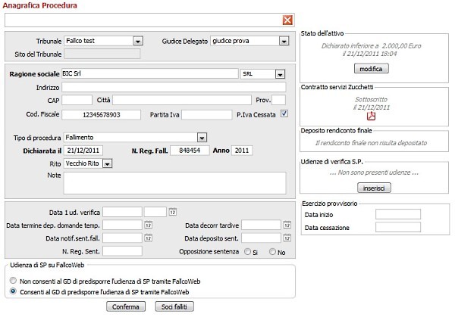Toggle the P.Iva Cessata checkbox

pos(284,114)
